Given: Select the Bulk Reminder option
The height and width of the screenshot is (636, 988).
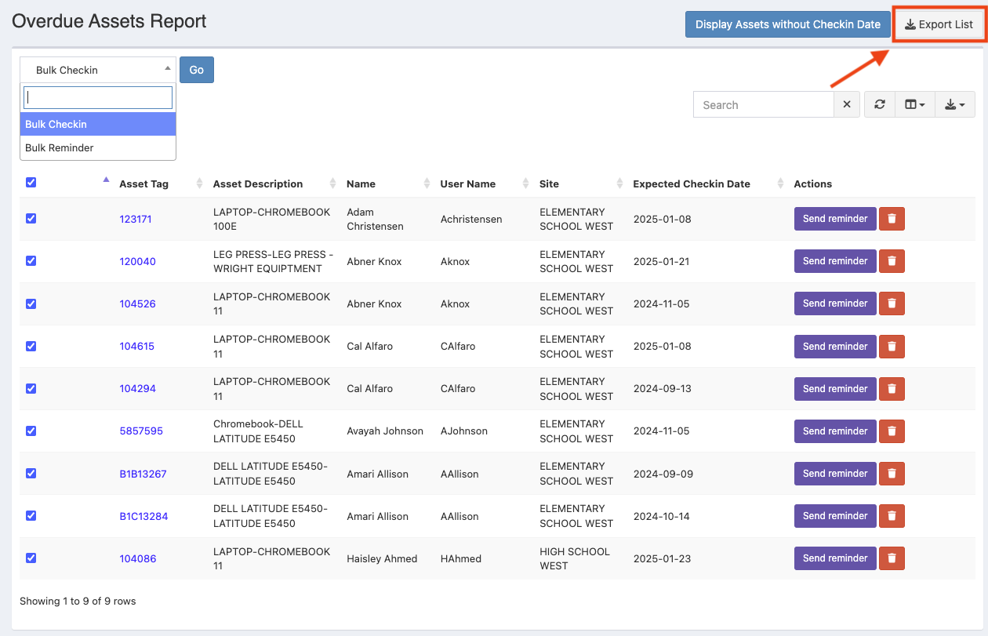Looking at the screenshot, I should 60,147.
